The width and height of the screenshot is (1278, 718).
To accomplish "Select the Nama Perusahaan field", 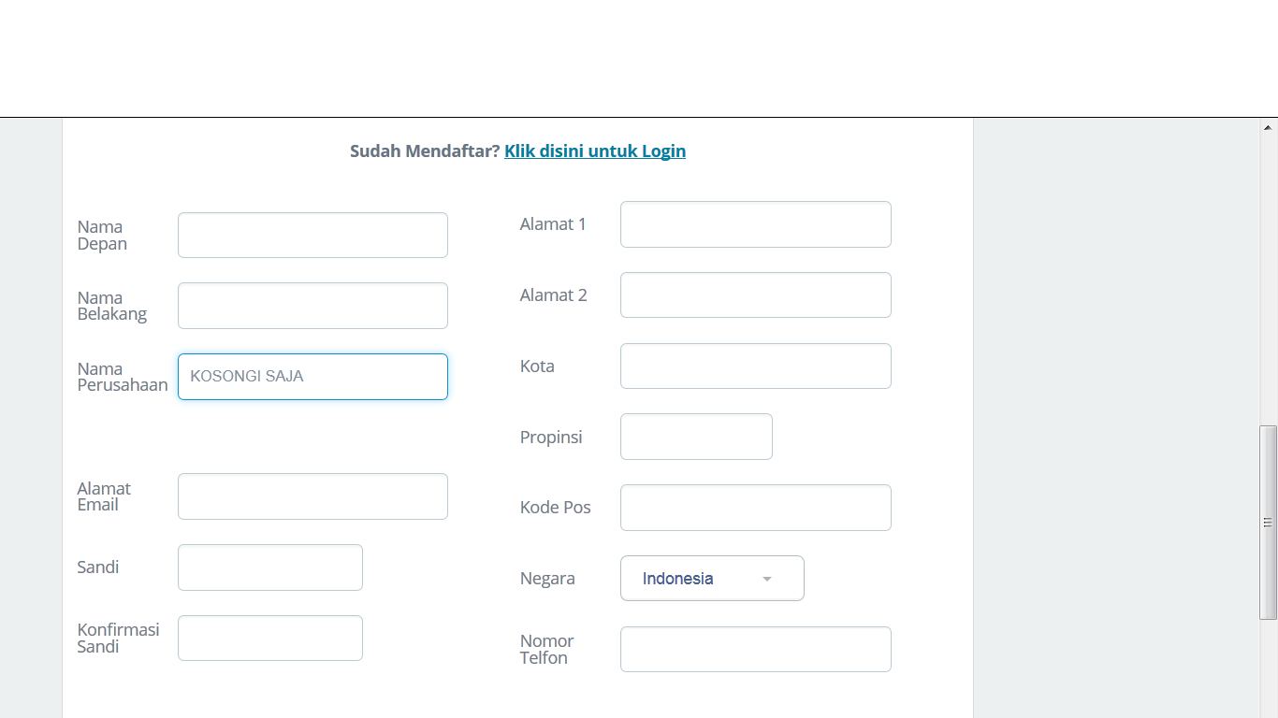I will [x=312, y=377].
